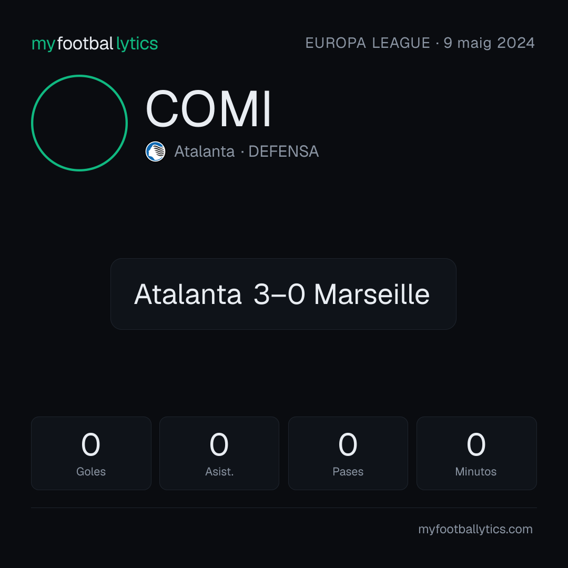The image size is (568, 568).
Task: Click the 9 maig 2024 date
Action: point(489,43)
